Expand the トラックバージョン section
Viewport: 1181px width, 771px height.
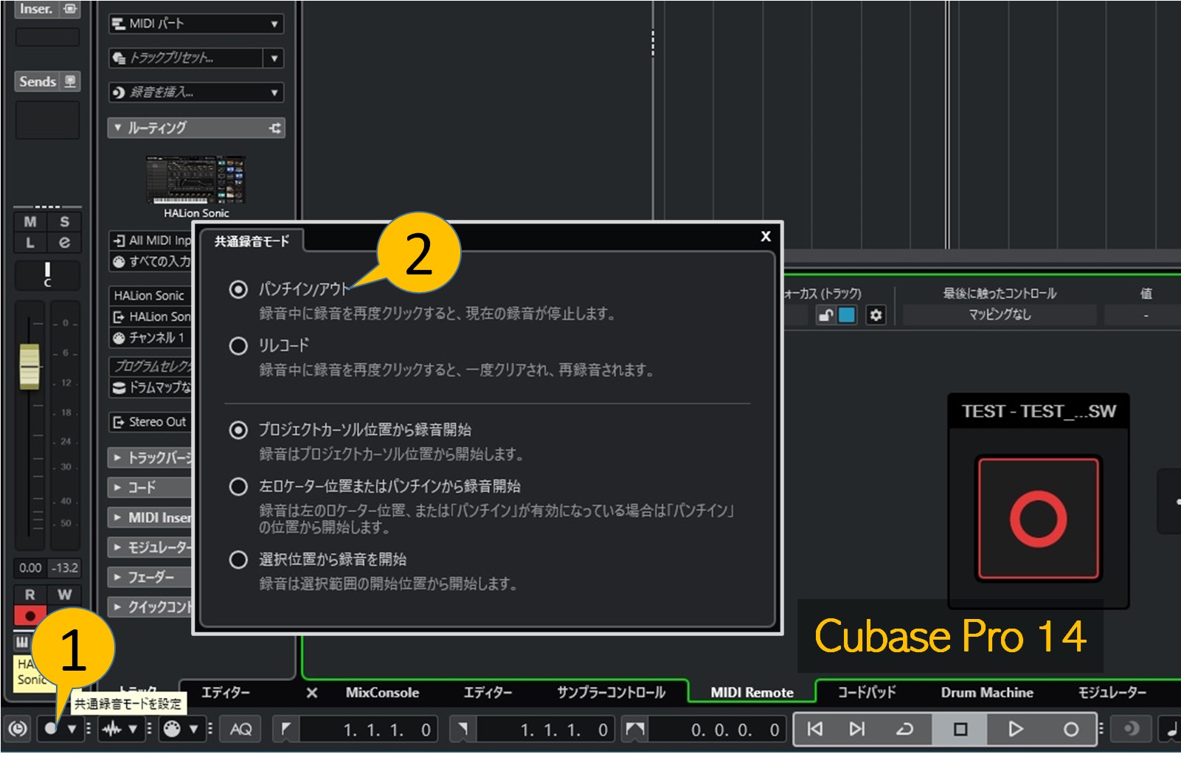pos(150,458)
